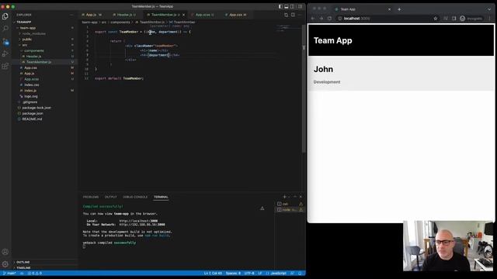Screen dimensions: 497x279
Task: Open README.md in the file tree
Action: point(32,119)
